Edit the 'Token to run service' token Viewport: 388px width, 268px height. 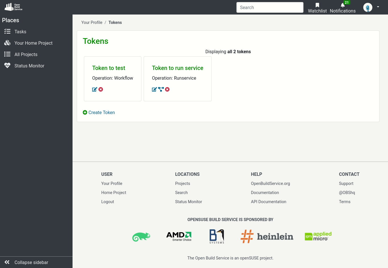click(x=154, y=89)
